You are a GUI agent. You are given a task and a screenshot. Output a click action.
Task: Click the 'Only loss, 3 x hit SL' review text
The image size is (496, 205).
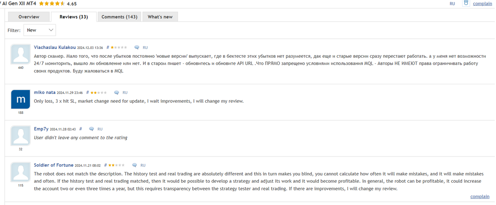[139, 101]
